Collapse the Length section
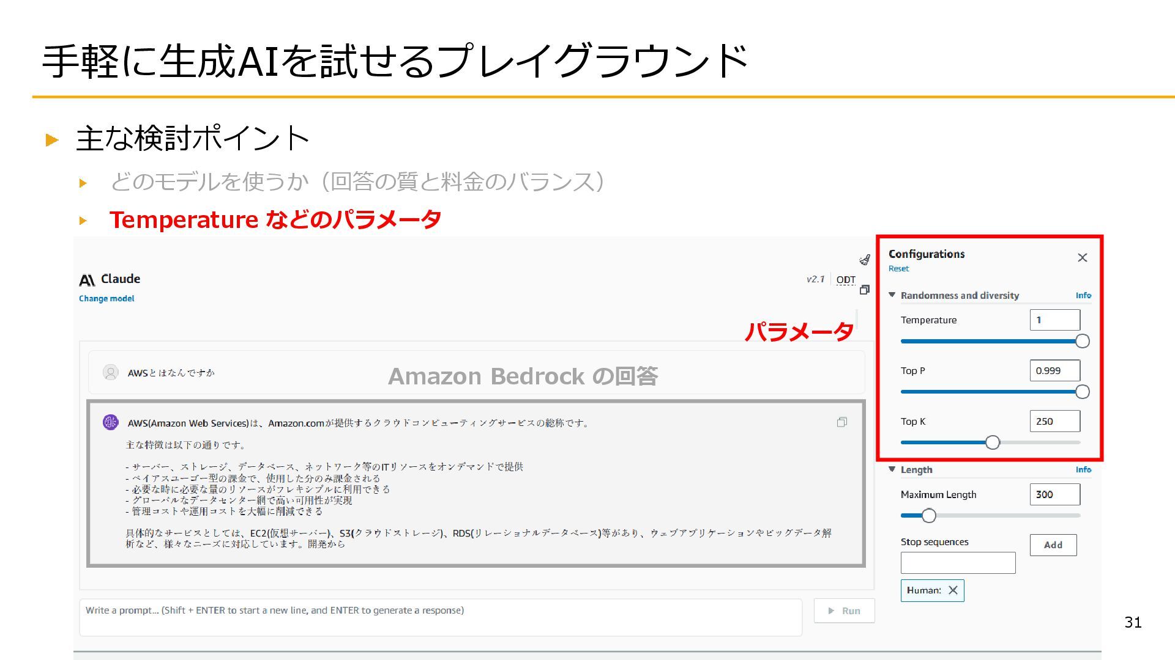 (892, 469)
